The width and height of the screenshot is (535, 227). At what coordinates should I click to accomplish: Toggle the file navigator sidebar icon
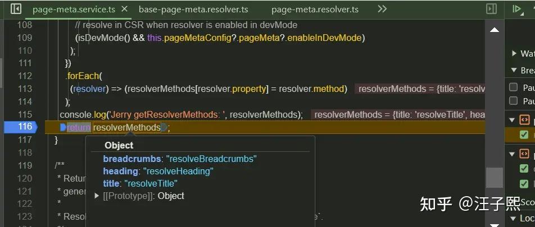16,9
